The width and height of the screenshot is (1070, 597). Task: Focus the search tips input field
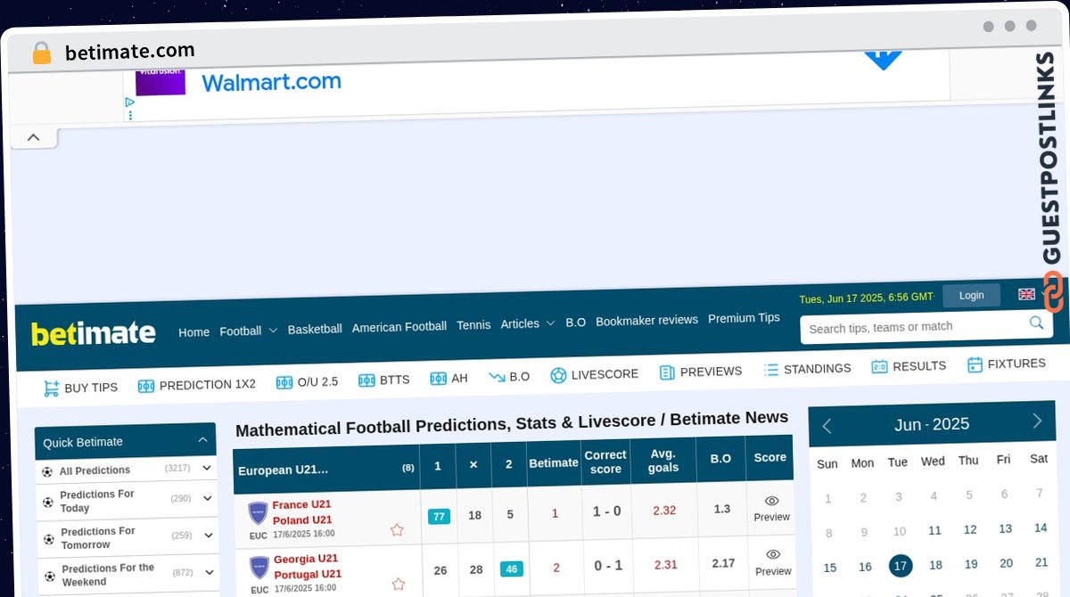pyautogui.click(x=914, y=327)
